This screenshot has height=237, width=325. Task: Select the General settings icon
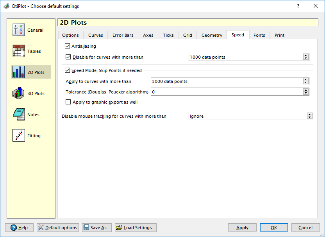pyautogui.click(x=19, y=30)
